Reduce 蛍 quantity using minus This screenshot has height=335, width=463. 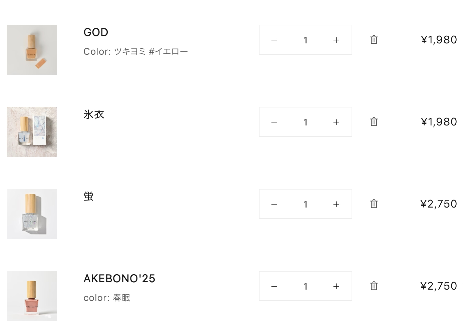pyautogui.click(x=274, y=204)
